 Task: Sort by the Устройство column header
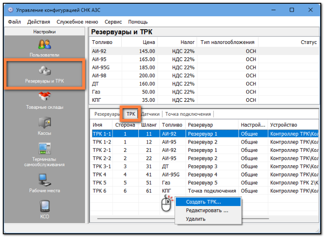(x=293, y=125)
